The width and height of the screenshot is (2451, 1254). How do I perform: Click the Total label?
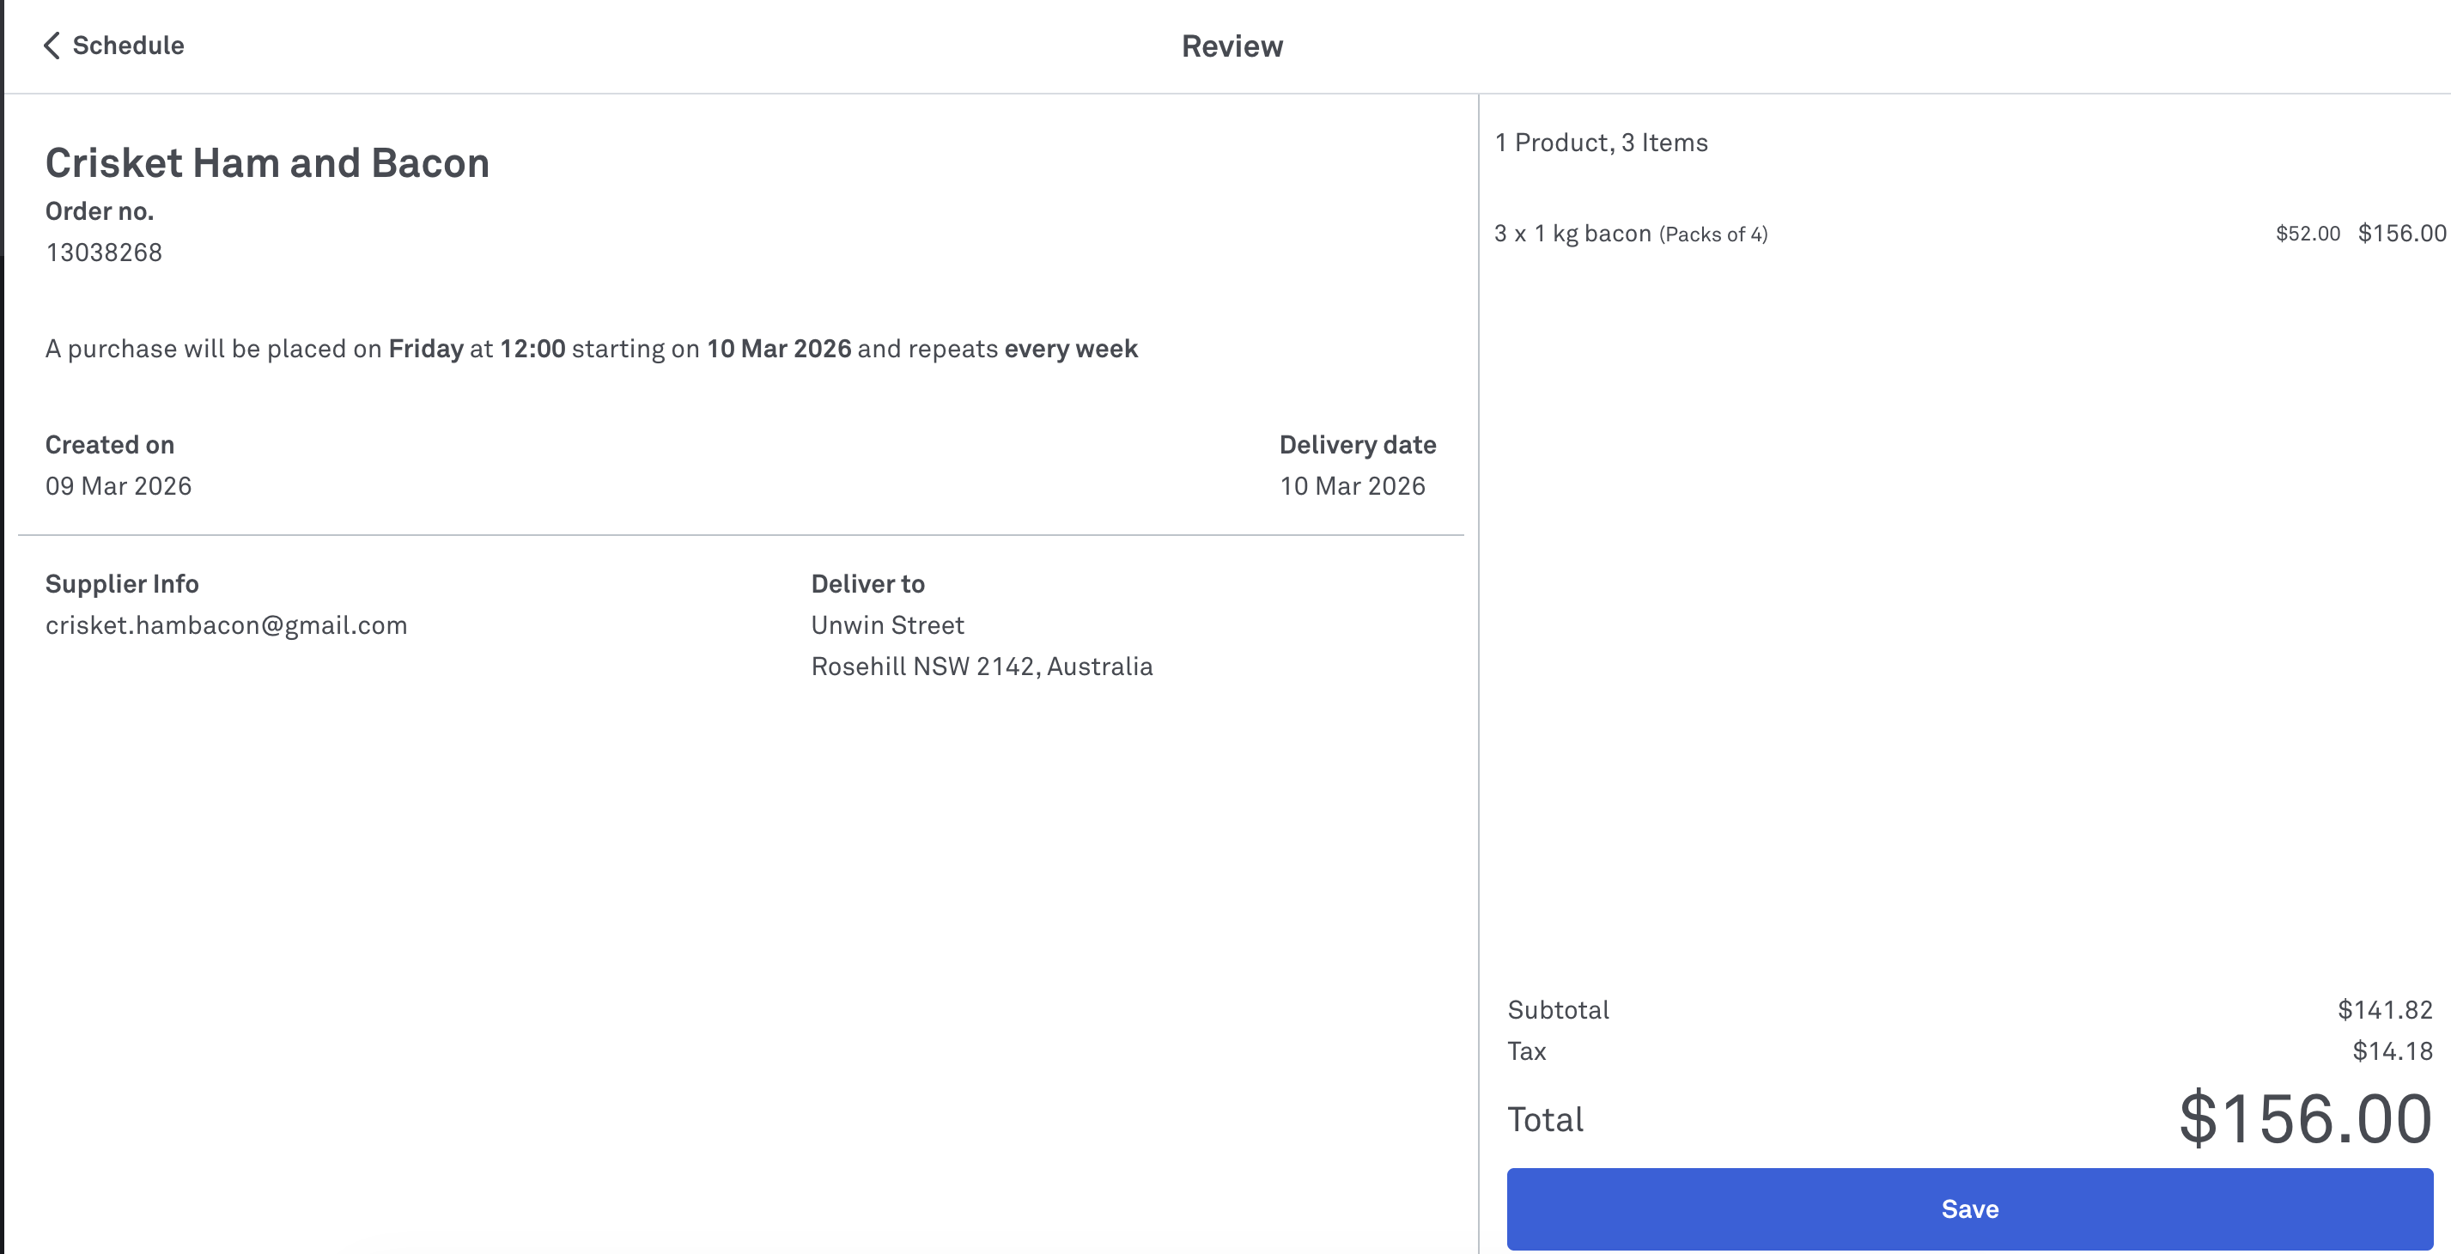[1545, 1120]
